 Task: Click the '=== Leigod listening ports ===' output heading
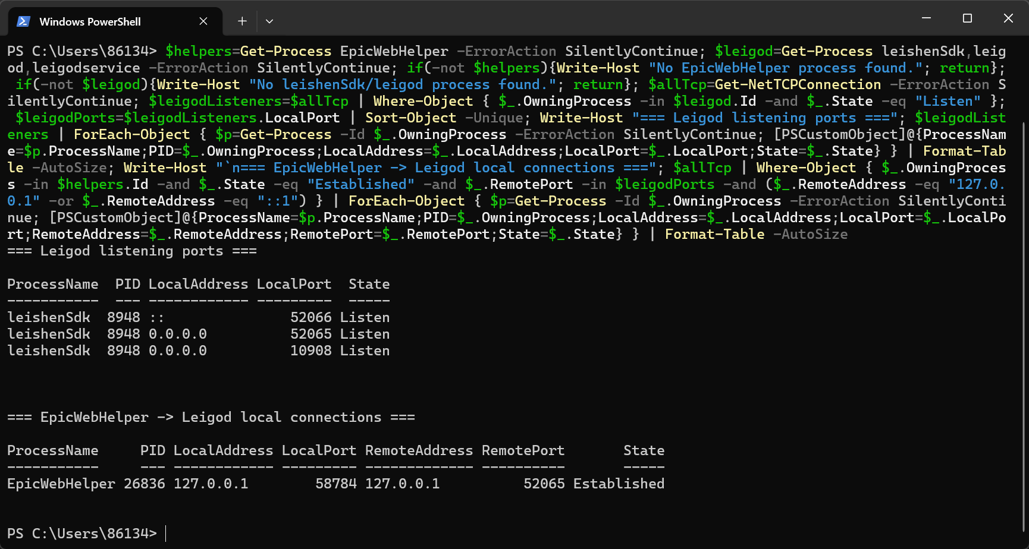tap(132, 251)
